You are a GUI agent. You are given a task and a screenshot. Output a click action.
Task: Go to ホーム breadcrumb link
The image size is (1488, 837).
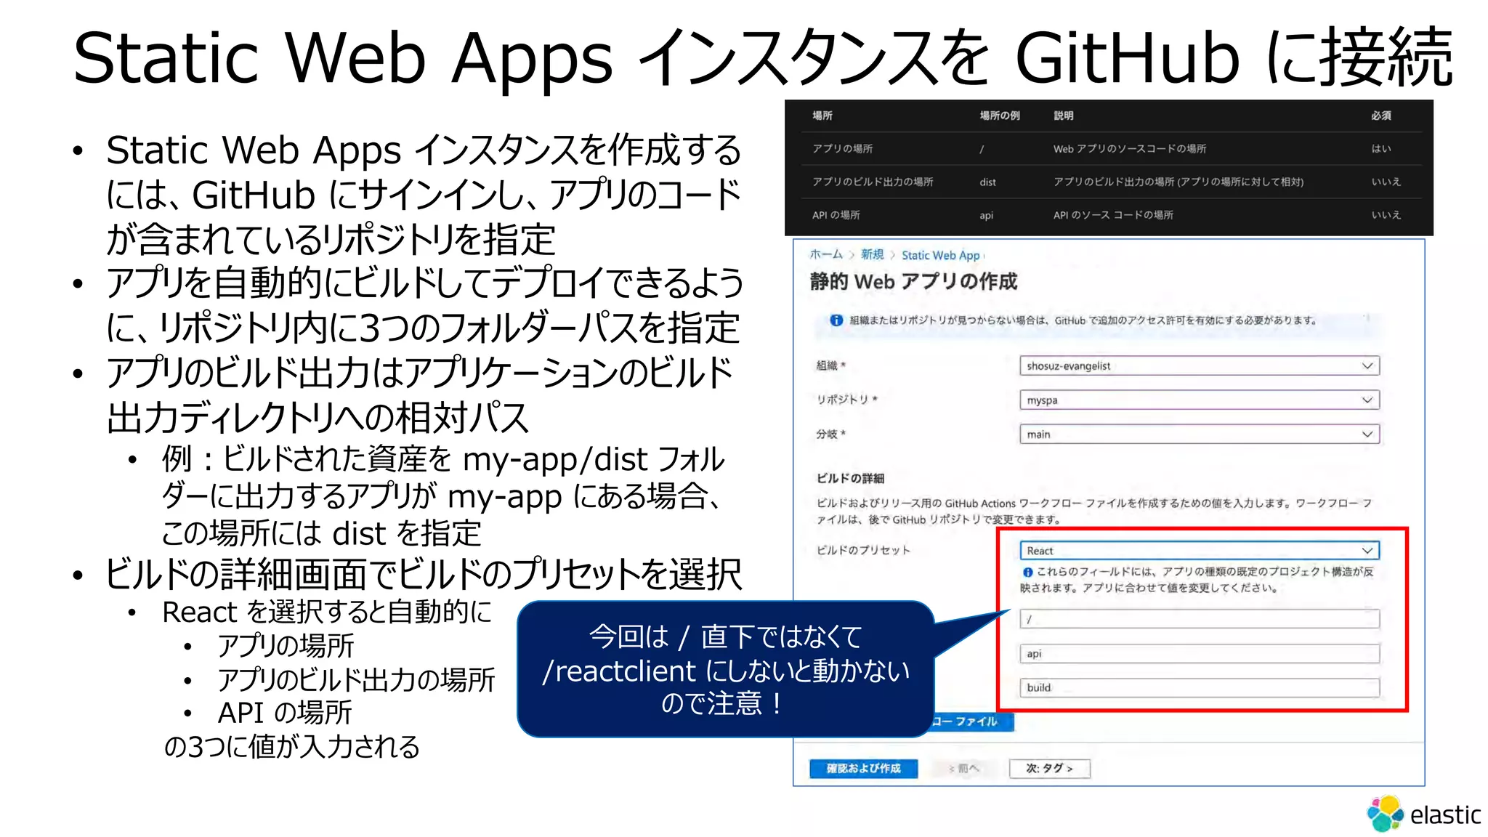(x=826, y=254)
